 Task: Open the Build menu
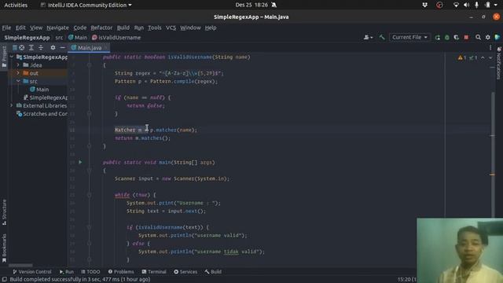tap(123, 28)
